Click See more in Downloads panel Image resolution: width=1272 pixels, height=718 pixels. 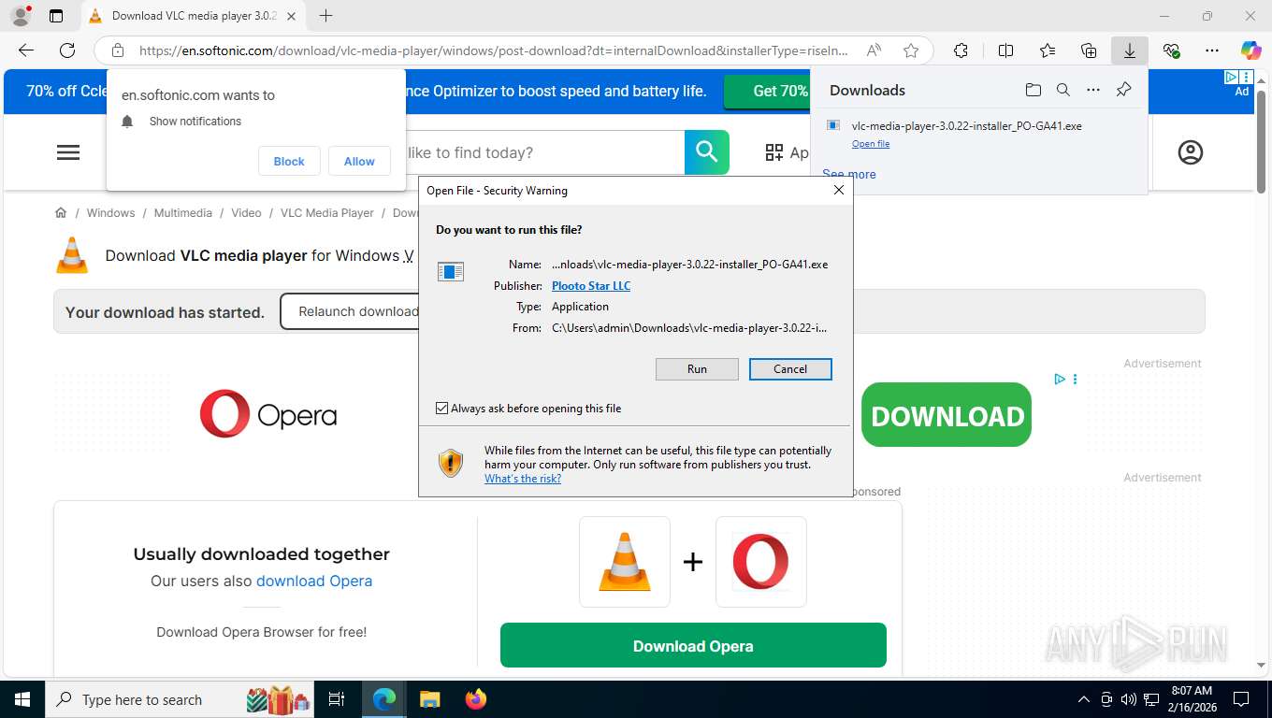849,174
